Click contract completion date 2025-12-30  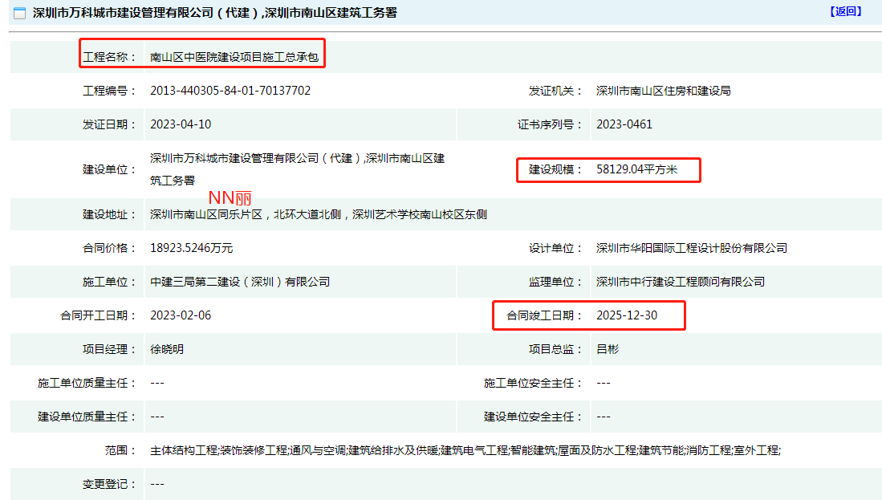(626, 315)
